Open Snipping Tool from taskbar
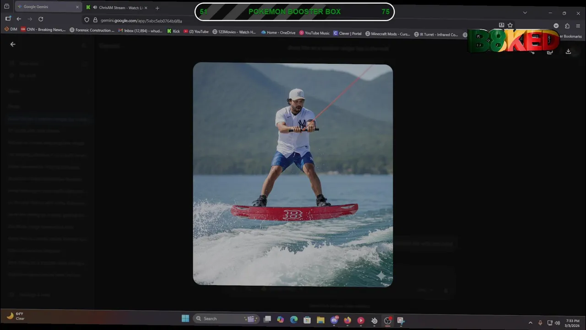Image resolution: width=586 pixels, height=330 pixels. (401, 321)
